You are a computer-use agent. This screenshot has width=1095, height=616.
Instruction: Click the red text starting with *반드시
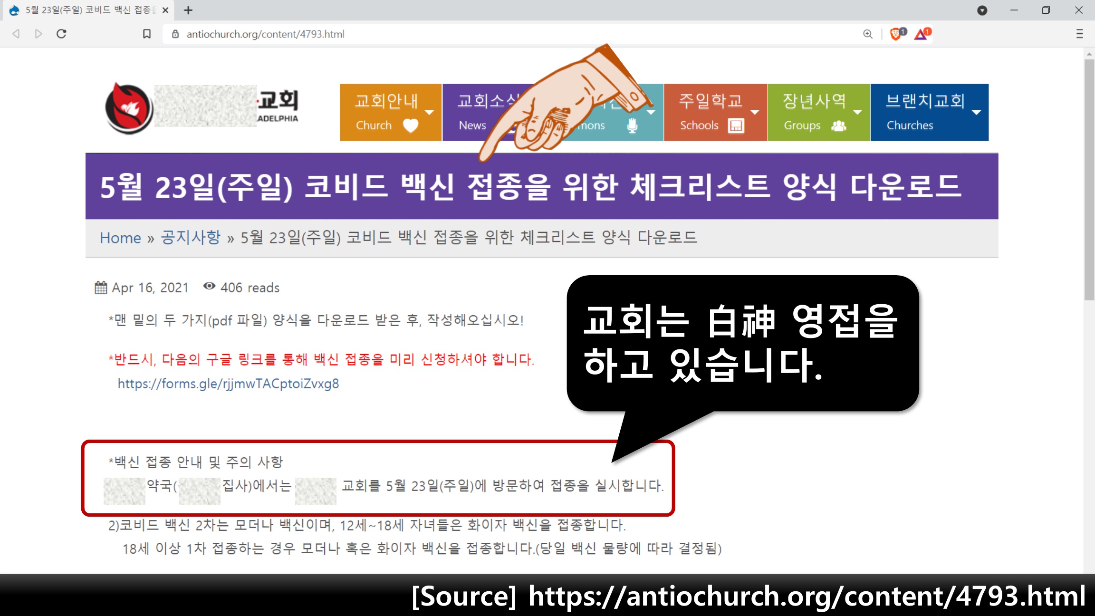click(321, 359)
